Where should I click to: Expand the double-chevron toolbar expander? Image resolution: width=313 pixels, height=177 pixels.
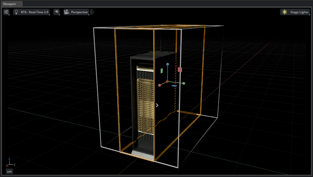[92, 12]
